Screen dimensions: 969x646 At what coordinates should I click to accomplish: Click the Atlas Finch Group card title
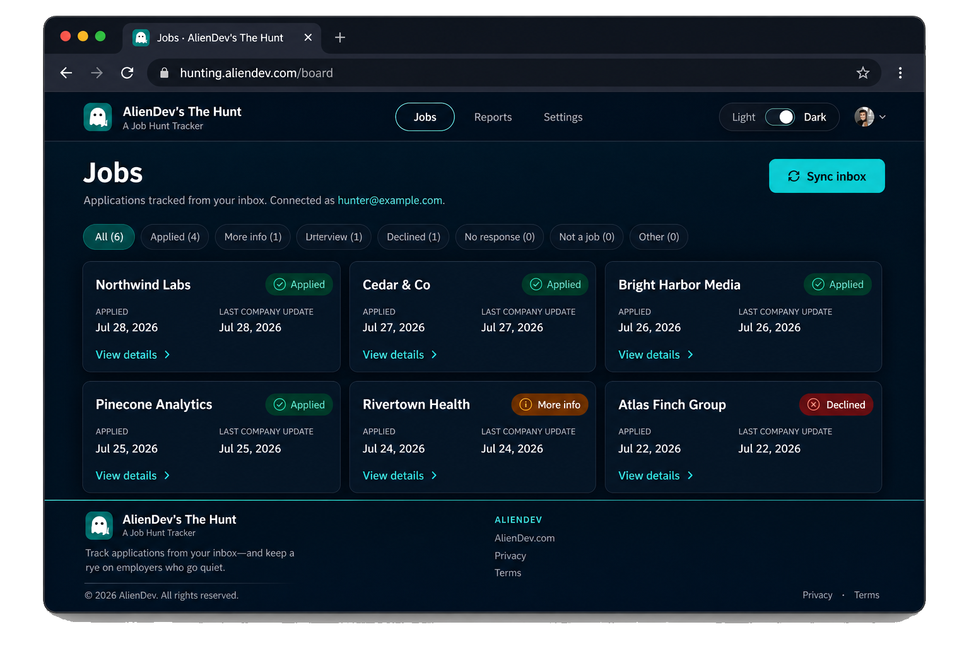672,405
